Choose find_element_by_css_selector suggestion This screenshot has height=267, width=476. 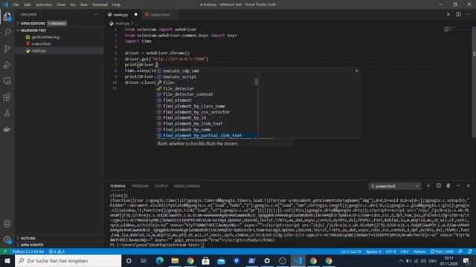click(207, 112)
